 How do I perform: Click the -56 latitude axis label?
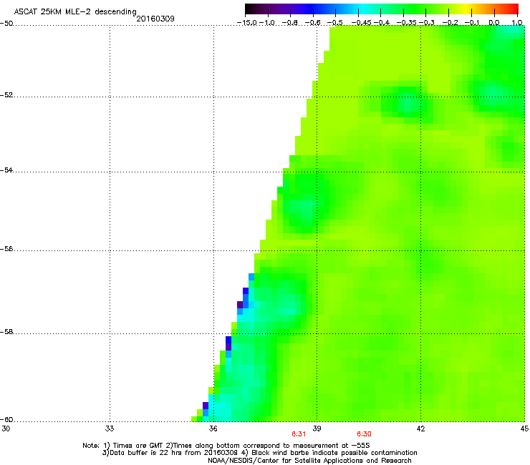click(6, 248)
